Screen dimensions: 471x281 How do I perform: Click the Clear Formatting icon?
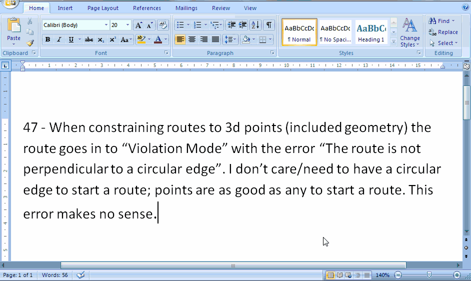(162, 25)
